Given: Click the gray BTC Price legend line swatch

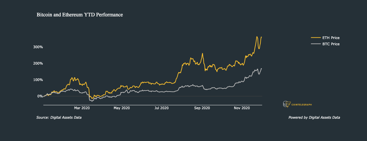Looking at the screenshot, I should click(315, 44).
